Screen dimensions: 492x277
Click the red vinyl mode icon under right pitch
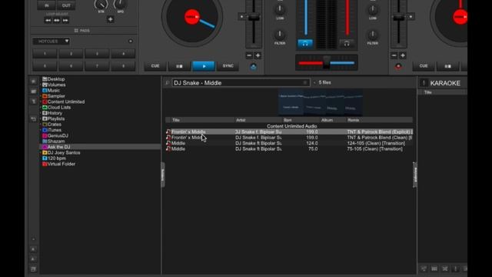pos(398,67)
